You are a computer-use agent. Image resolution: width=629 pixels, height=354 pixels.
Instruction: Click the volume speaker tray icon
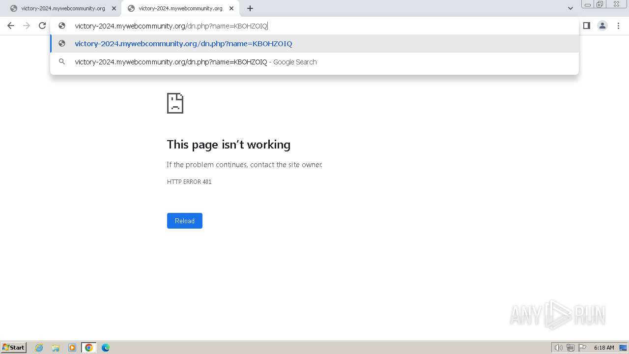pyautogui.click(x=559, y=348)
